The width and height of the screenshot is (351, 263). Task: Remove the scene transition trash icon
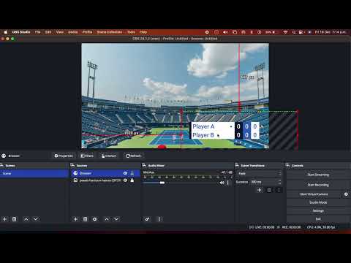click(x=269, y=190)
